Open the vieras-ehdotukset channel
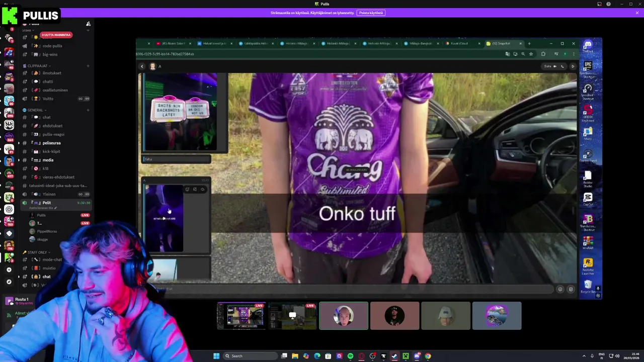This screenshot has height=362, width=644. coord(58,177)
